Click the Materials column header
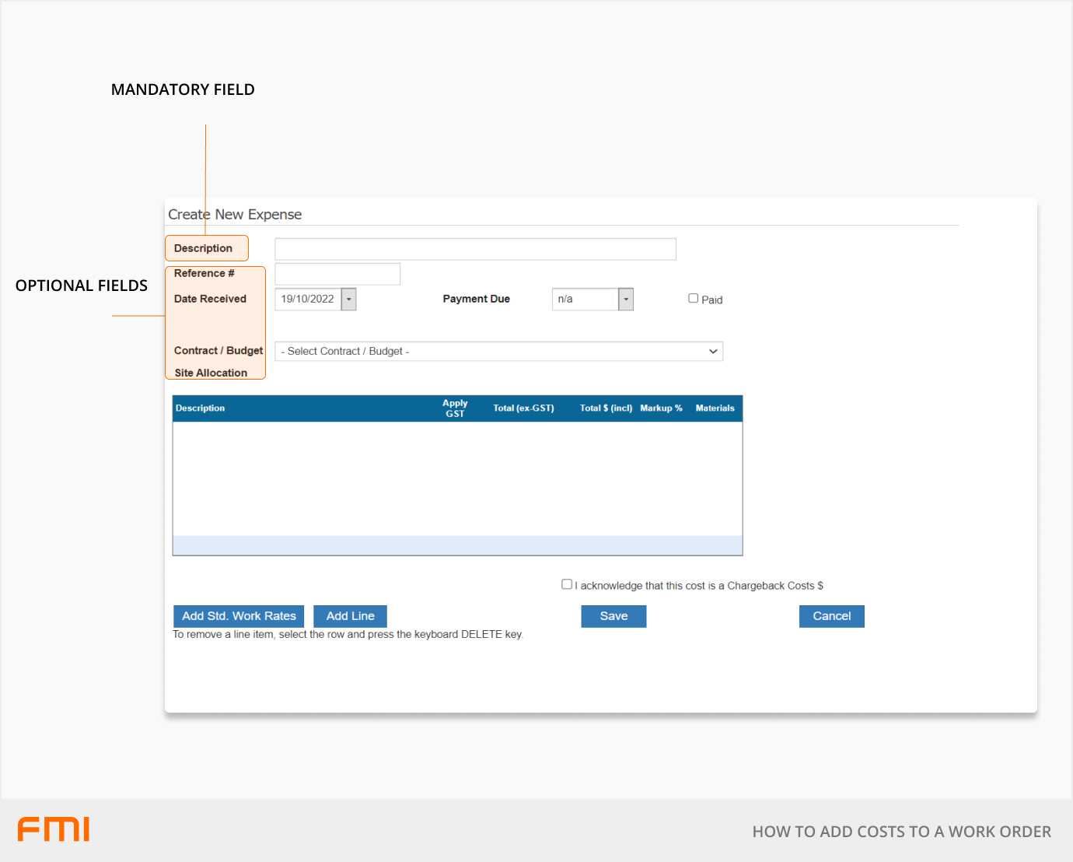The width and height of the screenshot is (1073, 862). [715, 408]
